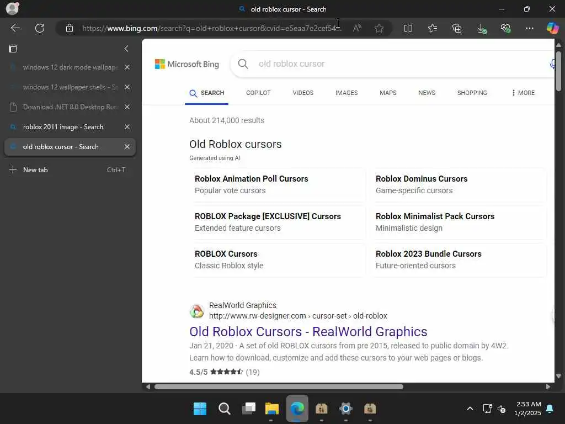Switch to NEWS results
565x424 pixels.
(427, 93)
